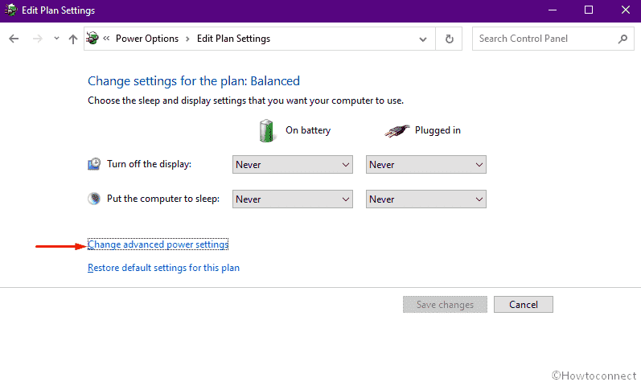This screenshot has width=641, height=386.
Task: Click the 'On battery' column label
Action: point(308,130)
